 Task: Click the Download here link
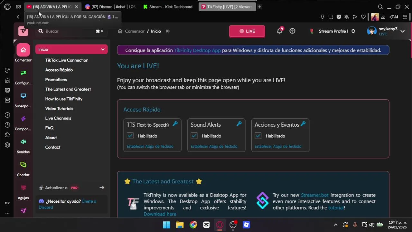(x=160, y=214)
